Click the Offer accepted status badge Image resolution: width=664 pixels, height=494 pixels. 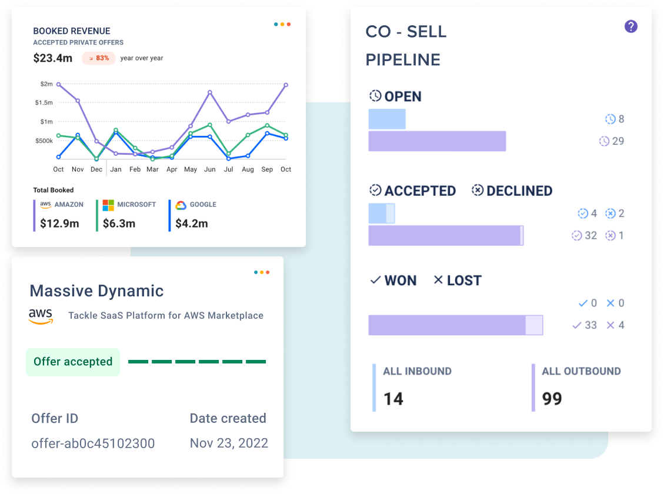coord(73,362)
